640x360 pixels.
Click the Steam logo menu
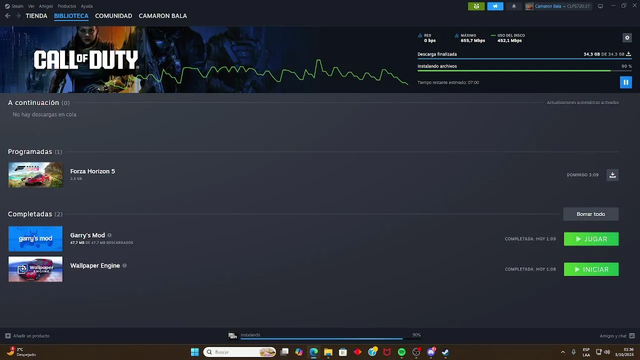14,6
